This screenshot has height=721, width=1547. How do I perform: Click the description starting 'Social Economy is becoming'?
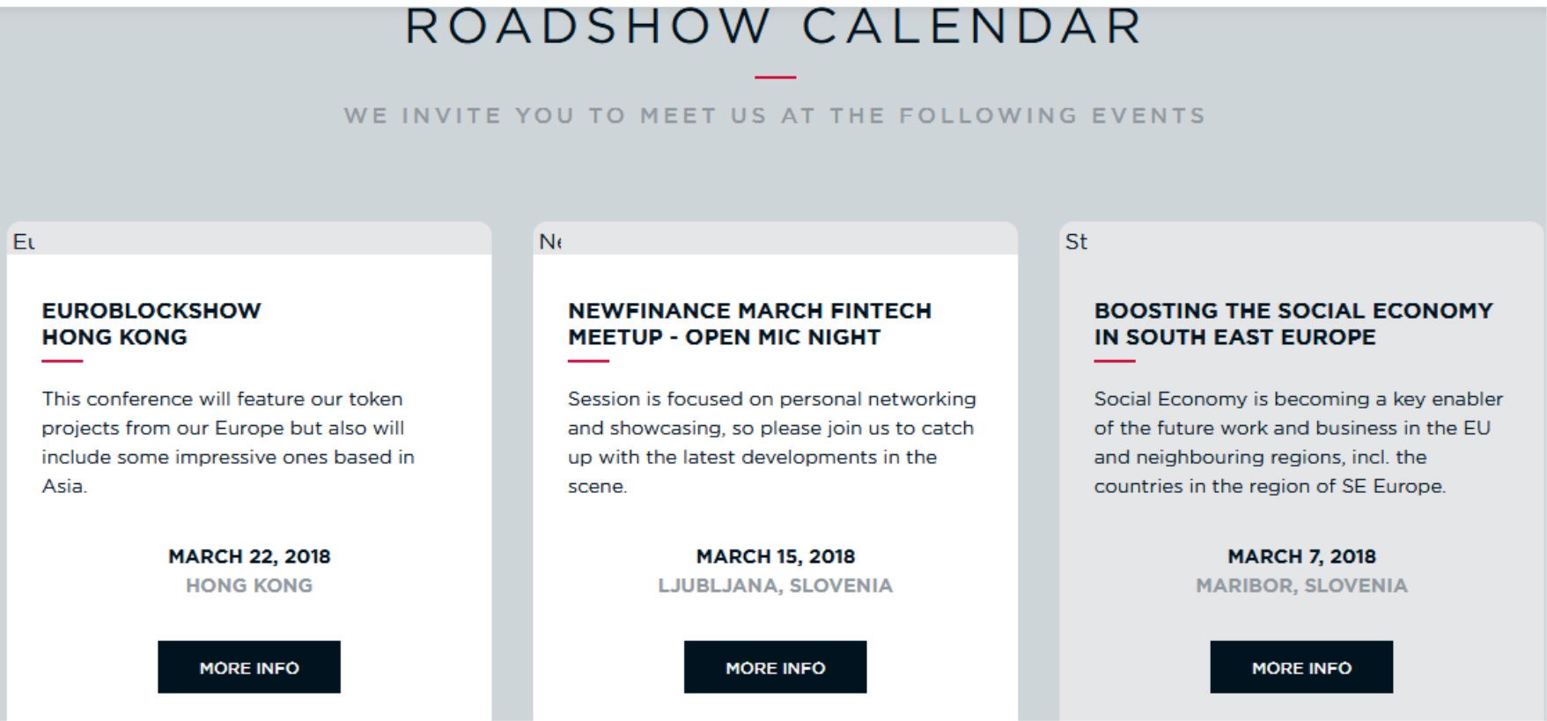(x=1299, y=442)
